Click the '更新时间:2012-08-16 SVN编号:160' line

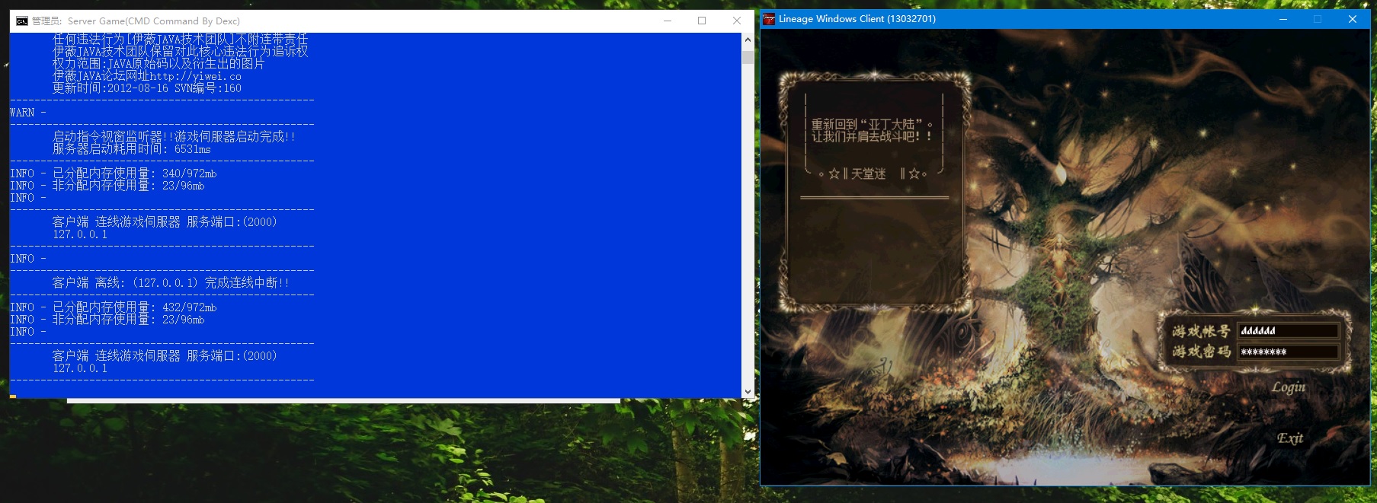147,88
